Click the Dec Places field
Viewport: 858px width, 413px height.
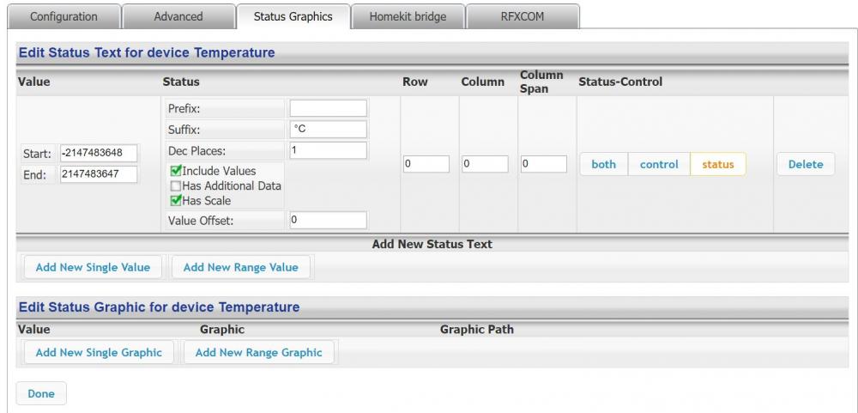click(x=328, y=149)
